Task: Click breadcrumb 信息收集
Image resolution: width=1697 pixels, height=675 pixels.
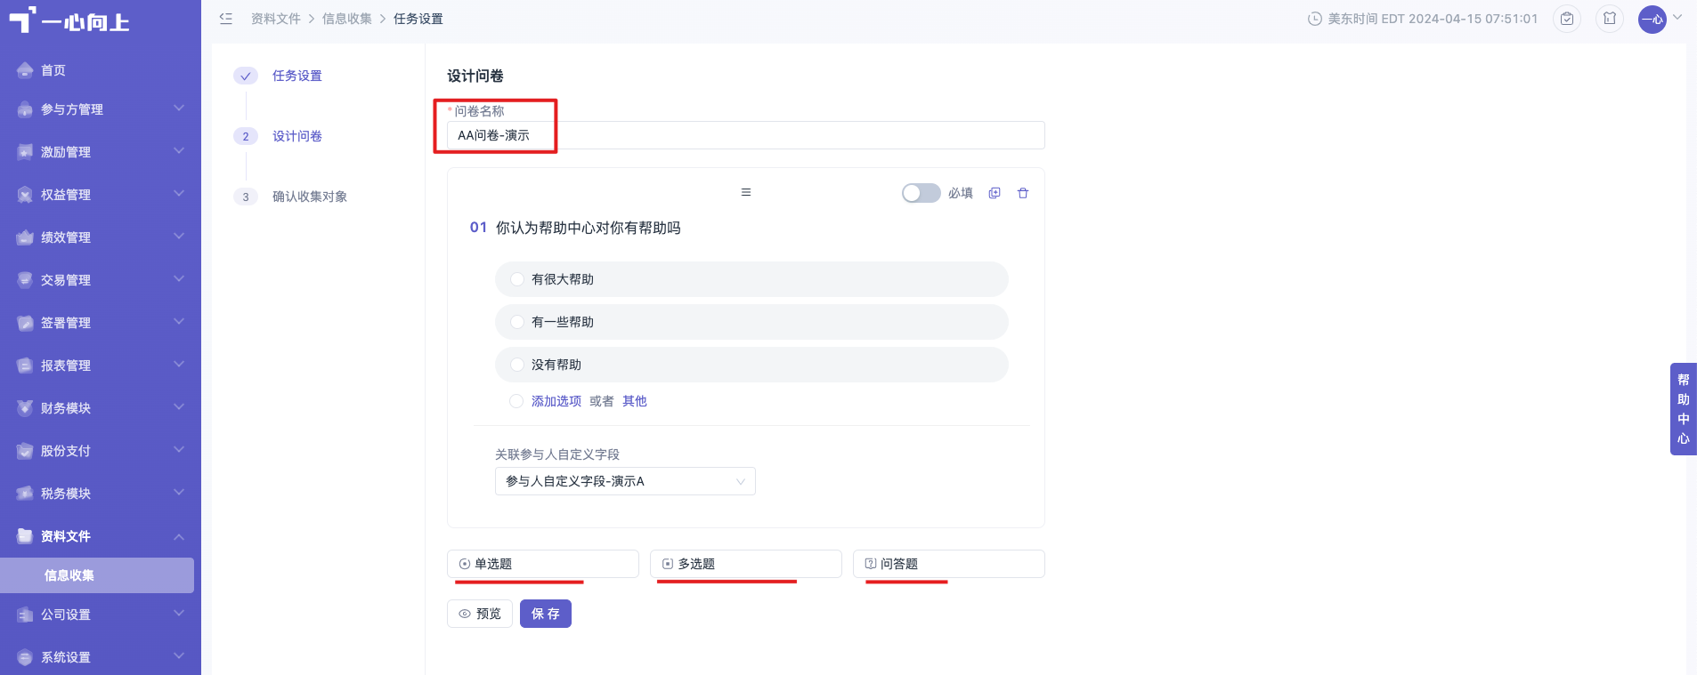Action: click(x=347, y=19)
